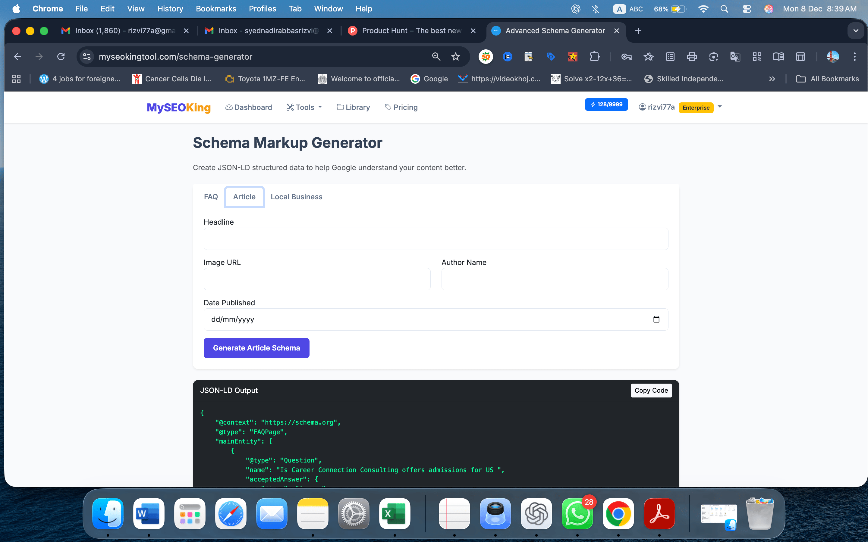
Task: Open the QR code generator icon
Action: [757, 57]
